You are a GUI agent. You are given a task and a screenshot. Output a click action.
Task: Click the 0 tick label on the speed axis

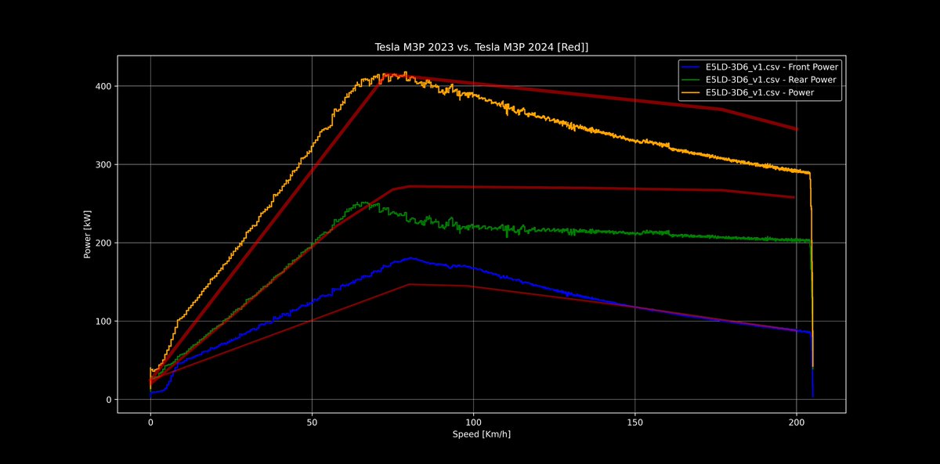coord(150,421)
